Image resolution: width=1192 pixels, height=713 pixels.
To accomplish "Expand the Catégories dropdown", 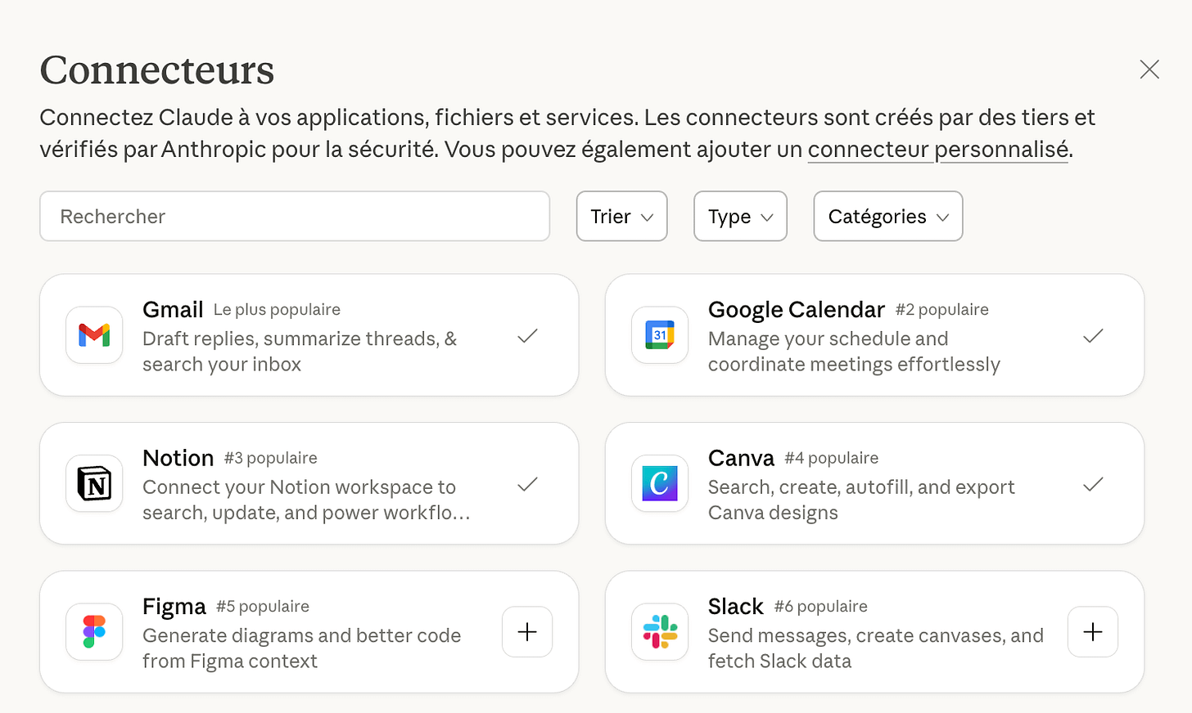I will tap(888, 217).
